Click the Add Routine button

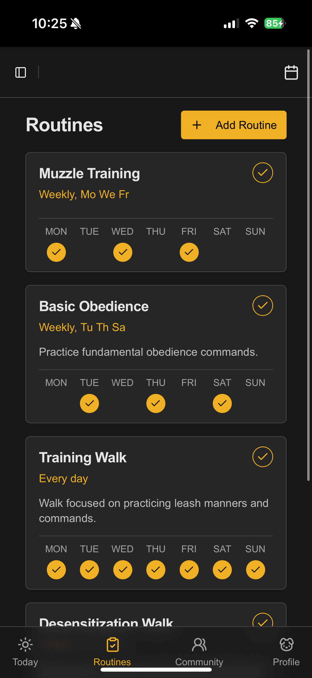click(x=234, y=125)
